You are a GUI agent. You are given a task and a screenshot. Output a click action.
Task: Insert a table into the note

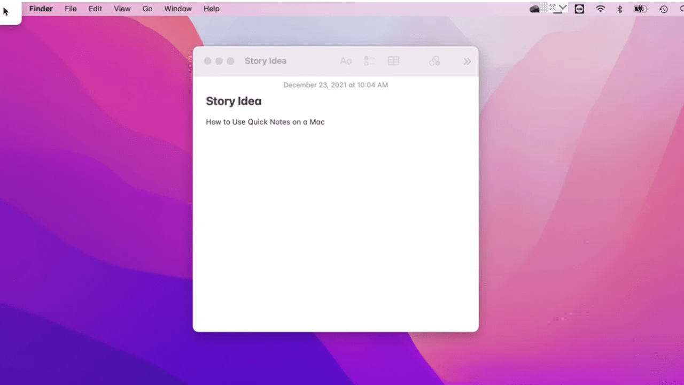pos(393,60)
